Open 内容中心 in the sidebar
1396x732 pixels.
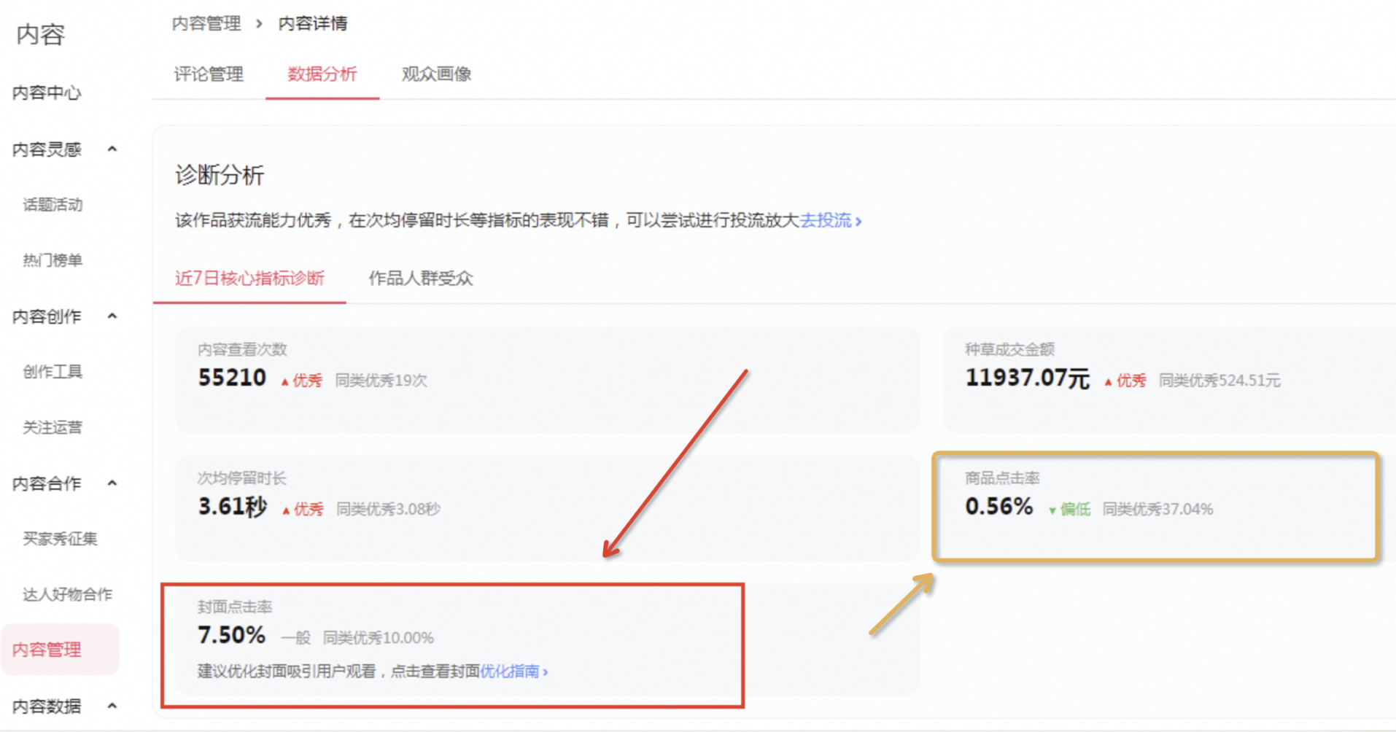point(47,93)
